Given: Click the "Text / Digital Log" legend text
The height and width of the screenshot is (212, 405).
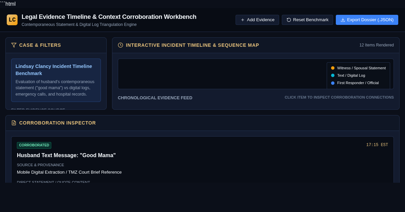Looking at the screenshot, I should [351, 75].
